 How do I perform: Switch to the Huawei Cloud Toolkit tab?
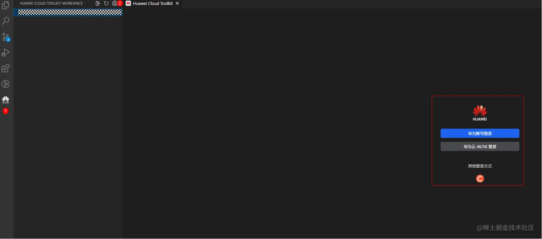click(152, 3)
